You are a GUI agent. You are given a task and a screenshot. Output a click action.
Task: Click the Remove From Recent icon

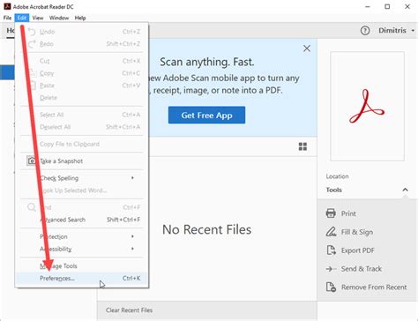(x=331, y=287)
